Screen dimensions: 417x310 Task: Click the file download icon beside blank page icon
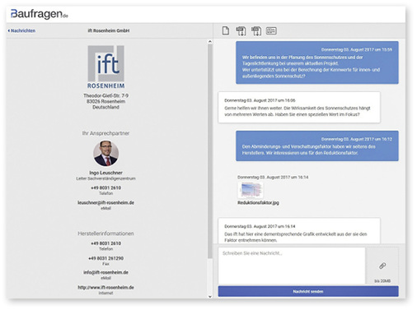pyautogui.click(x=241, y=30)
